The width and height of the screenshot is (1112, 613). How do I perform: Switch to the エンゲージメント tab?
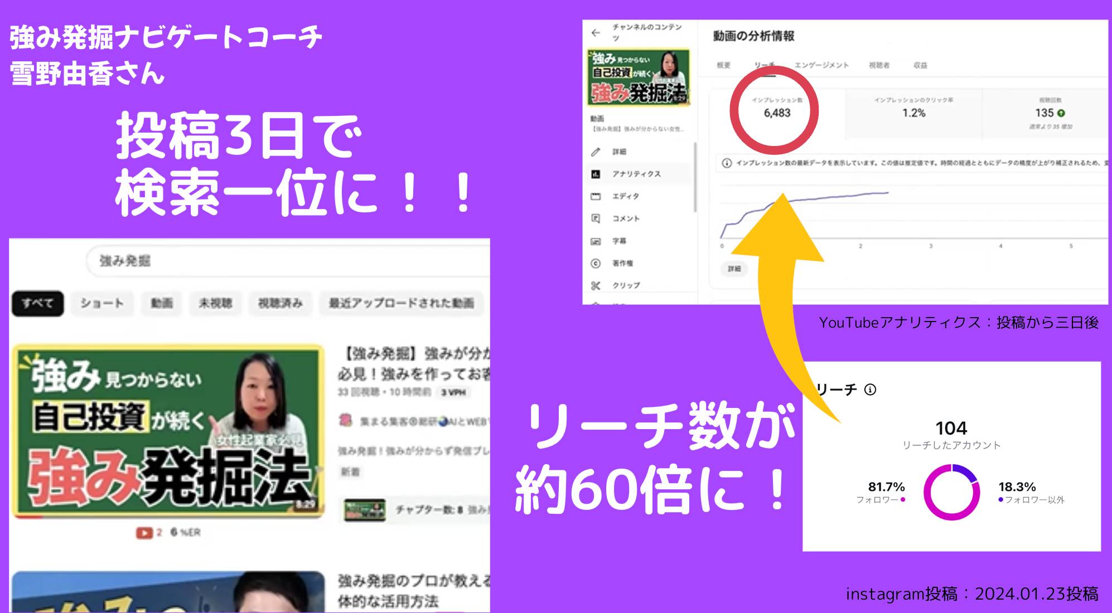(x=821, y=65)
